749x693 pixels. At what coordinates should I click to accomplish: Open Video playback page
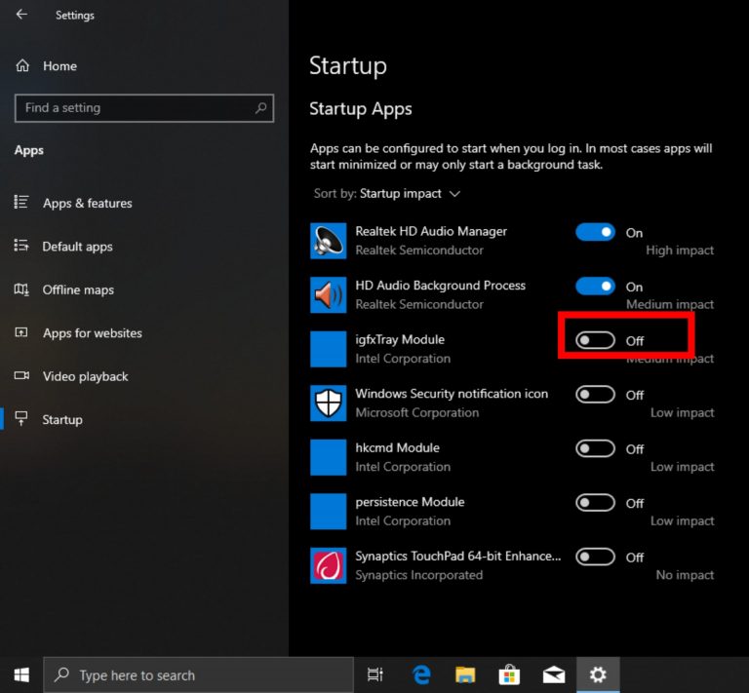click(85, 376)
